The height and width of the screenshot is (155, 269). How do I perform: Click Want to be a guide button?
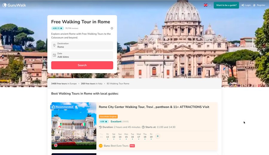coord(226,5)
